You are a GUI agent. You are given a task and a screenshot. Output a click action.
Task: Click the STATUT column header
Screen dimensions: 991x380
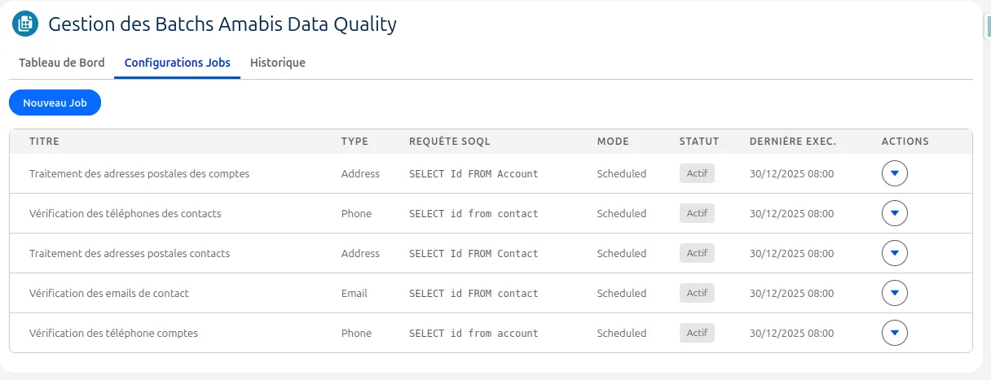pos(699,142)
